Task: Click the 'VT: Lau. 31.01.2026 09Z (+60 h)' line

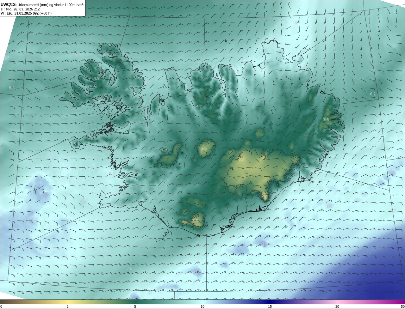Action: [26, 13]
